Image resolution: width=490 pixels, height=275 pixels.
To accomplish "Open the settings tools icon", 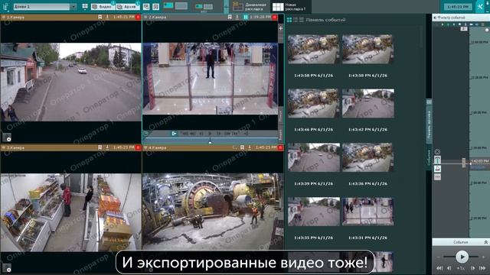I will (480, 7).
